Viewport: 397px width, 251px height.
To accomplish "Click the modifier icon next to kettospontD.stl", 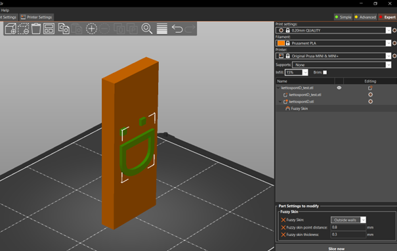I will tap(285, 102).
